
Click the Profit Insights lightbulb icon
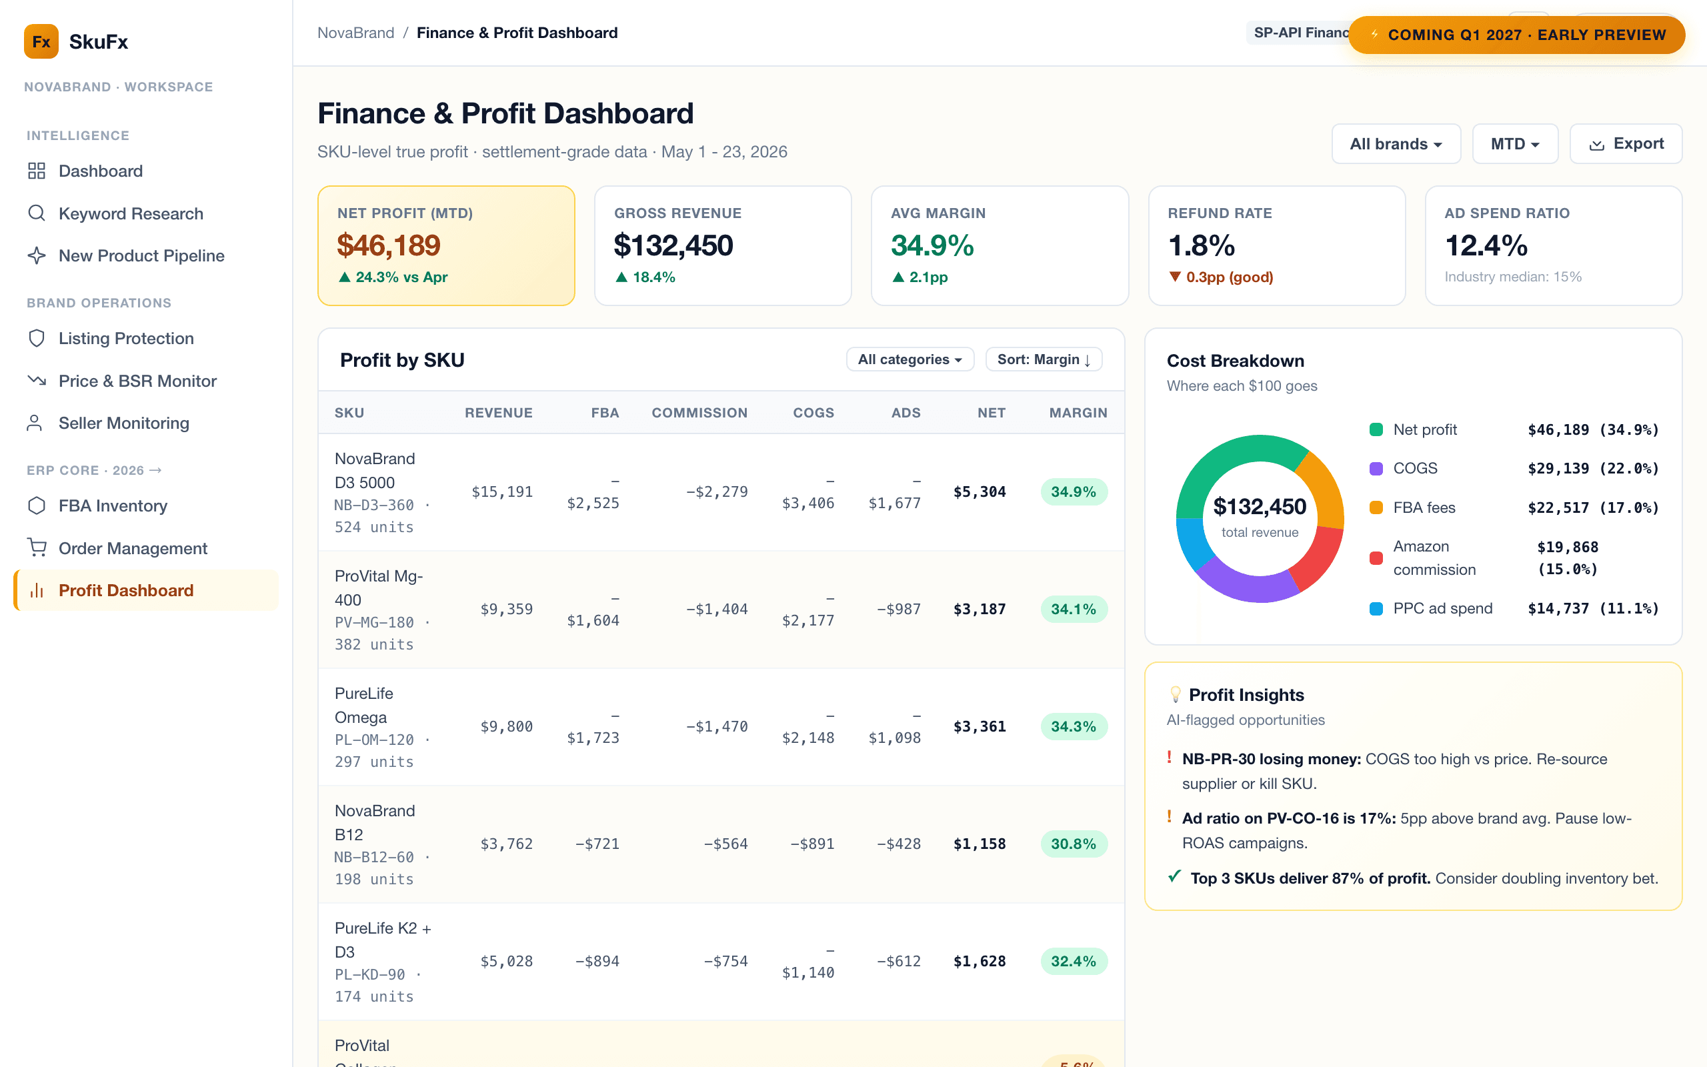pos(1175,694)
